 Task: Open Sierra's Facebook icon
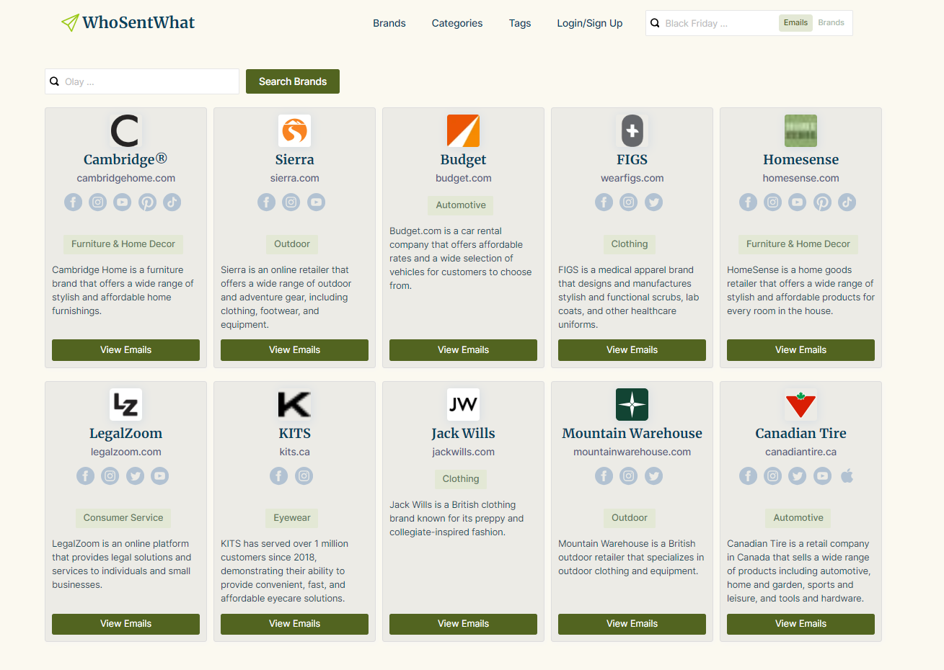(x=267, y=202)
